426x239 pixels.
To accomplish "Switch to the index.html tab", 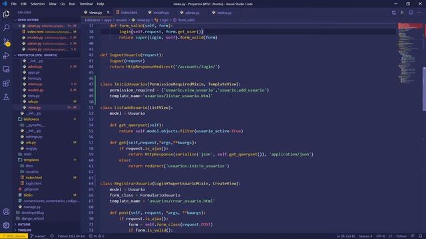I will [126, 13].
